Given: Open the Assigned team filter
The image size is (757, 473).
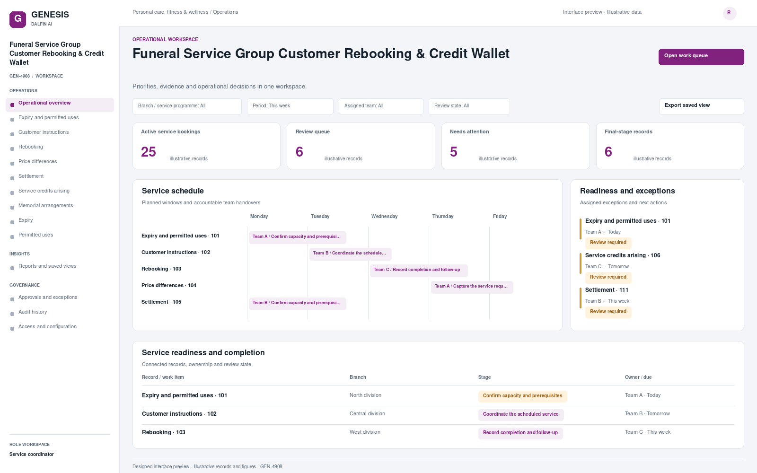Looking at the screenshot, I should pyautogui.click(x=381, y=106).
